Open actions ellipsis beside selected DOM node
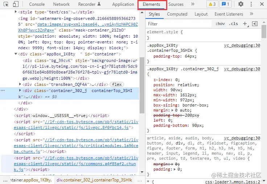 click(3, 91)
